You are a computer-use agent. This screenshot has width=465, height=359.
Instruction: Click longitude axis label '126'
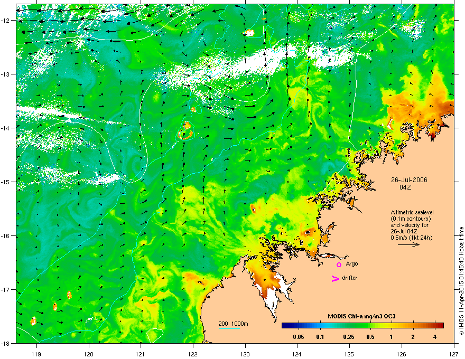[402, 354]
